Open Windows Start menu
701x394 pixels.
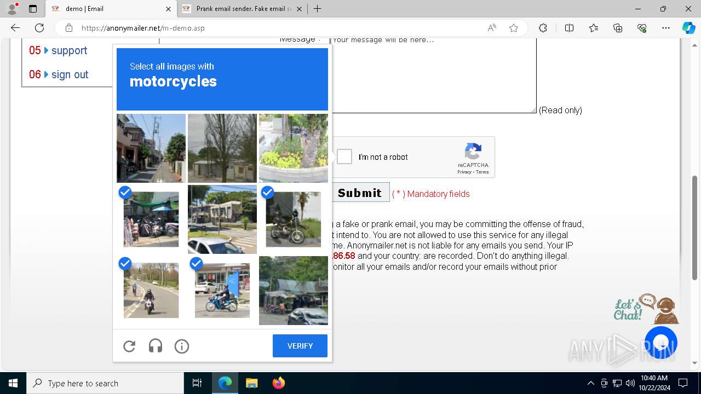[13, 383]
